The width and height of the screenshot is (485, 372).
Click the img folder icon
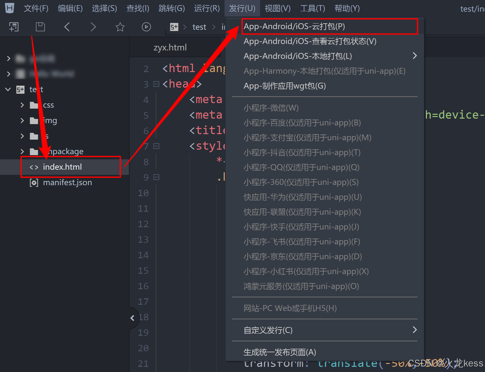(x=34, y=121)
